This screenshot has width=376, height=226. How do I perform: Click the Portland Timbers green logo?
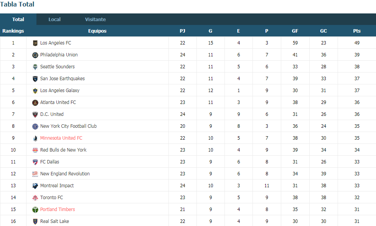[35, 210]
